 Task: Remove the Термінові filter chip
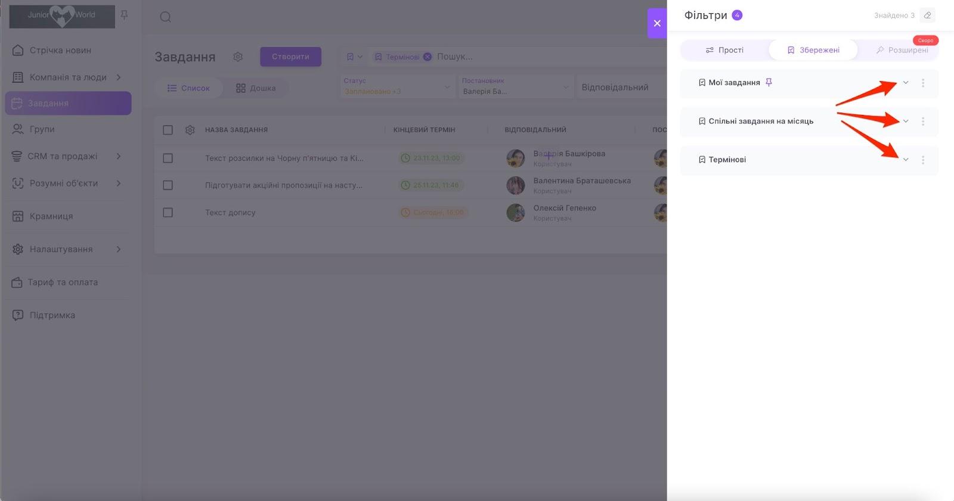tap(428, 57)
